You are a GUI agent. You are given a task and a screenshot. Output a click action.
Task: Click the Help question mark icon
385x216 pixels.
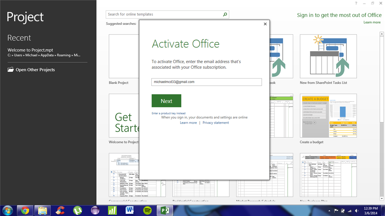point(356,3)
